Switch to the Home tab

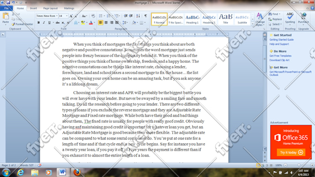[20, 8]
